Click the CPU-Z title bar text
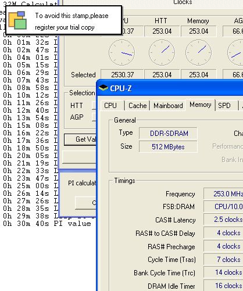This screenshot has width=243, height=291. click(x=121, y=88)
